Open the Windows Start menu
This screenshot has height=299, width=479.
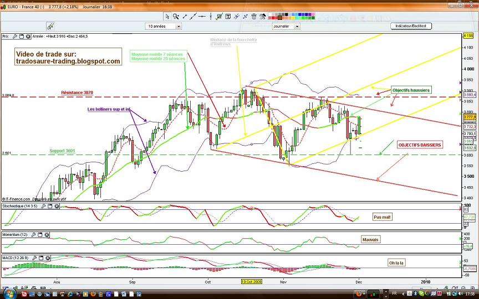click(9, 293)
